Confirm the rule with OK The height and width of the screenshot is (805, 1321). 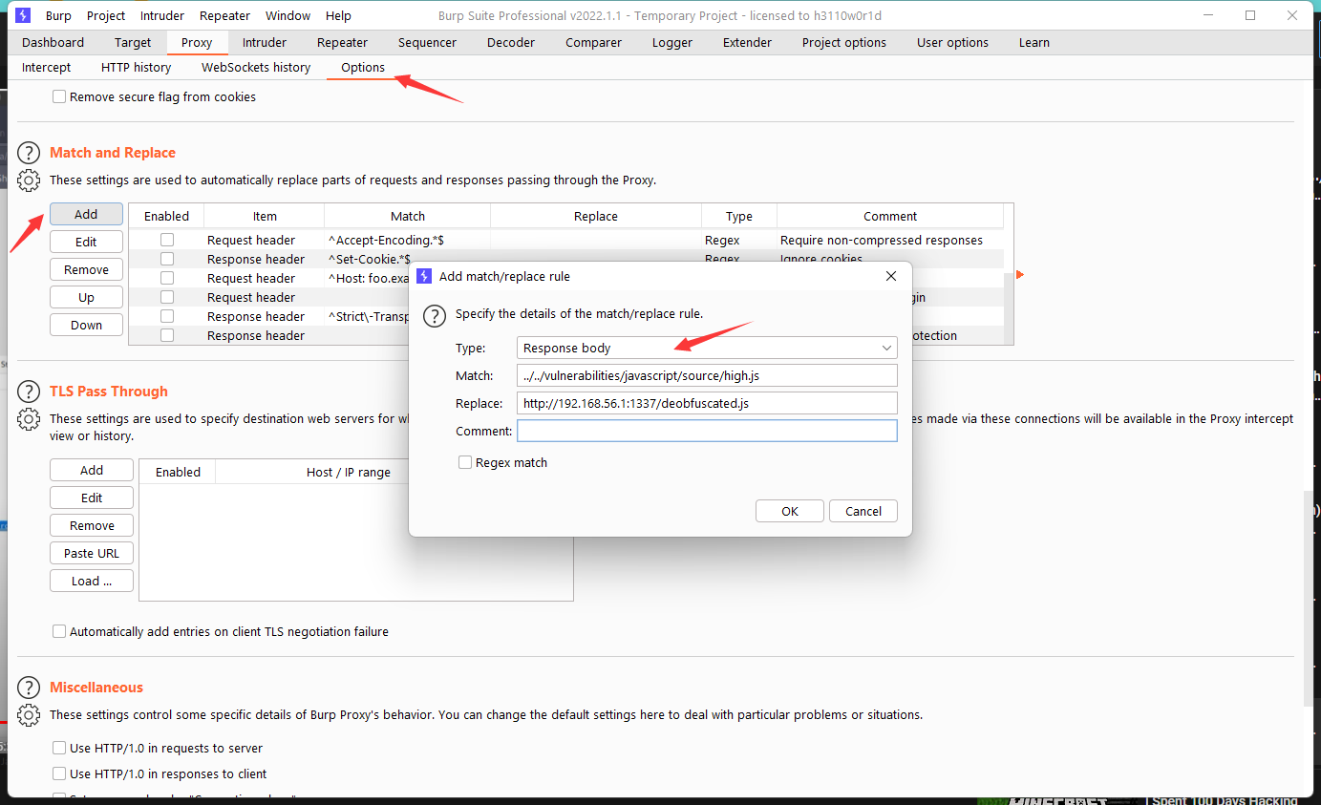(x=790, y=511)
